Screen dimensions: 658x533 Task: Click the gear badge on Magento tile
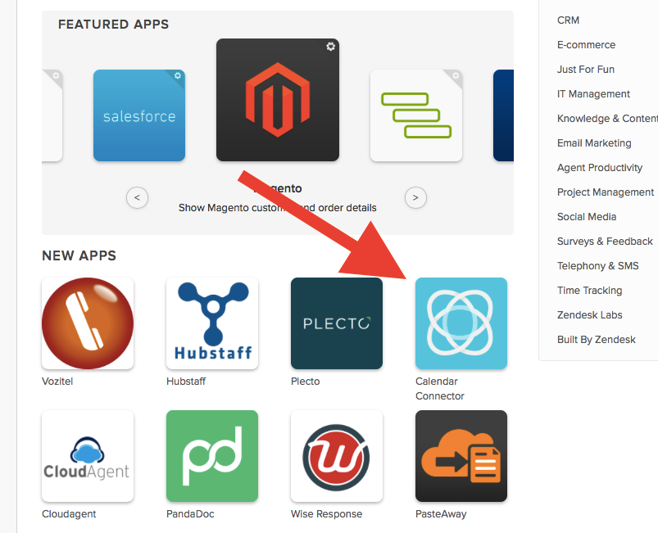tap(331, 47)
